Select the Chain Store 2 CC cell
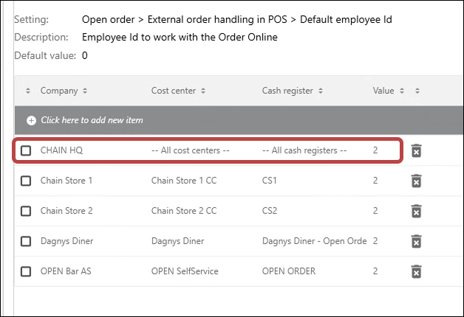This screenshot has height=317, width=464. pyautogui.click(x=184, y=211)
